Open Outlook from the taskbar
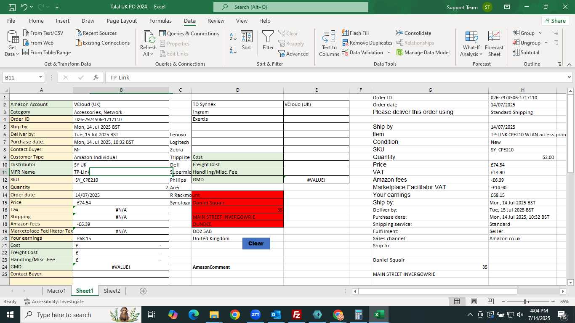Viewport: 575px width, 323px height. point(276,315)
